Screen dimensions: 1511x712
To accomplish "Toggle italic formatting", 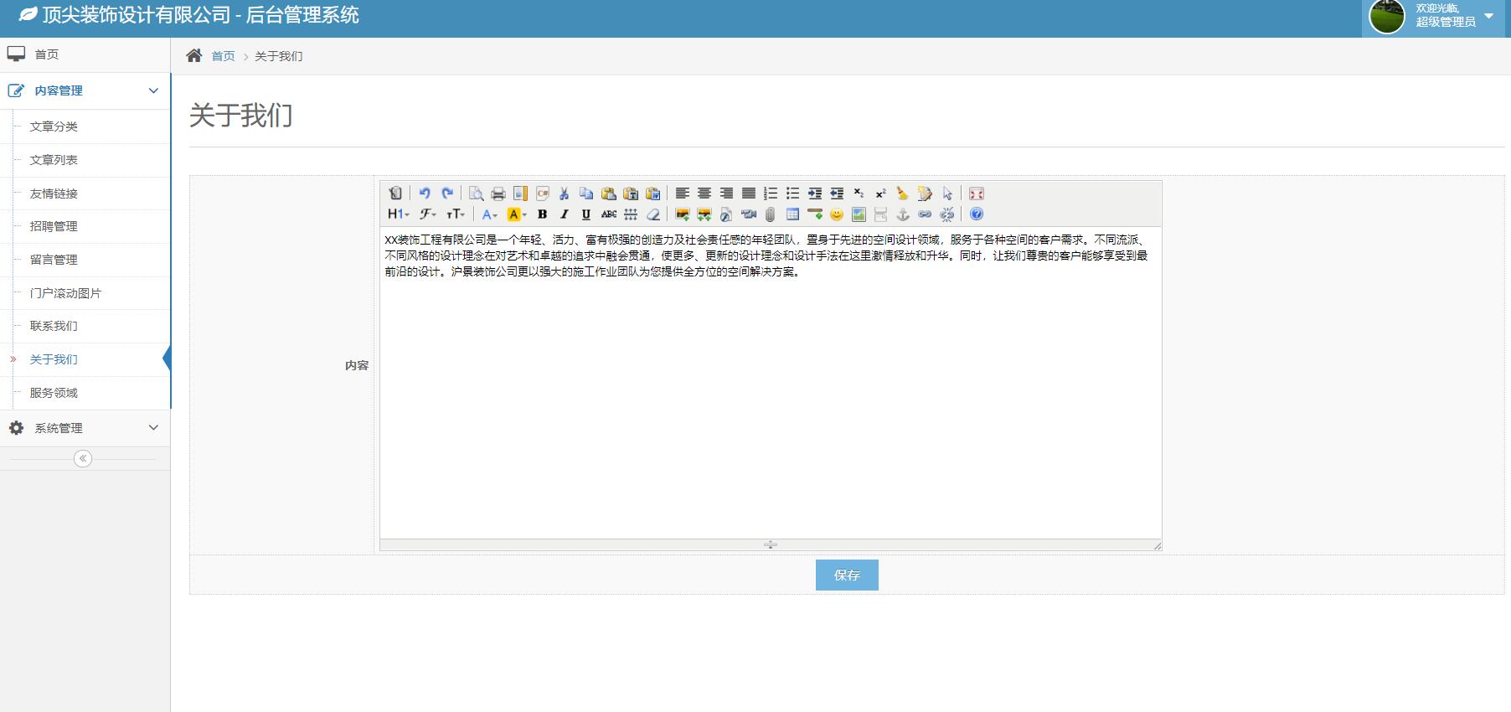I will point(565,214).
